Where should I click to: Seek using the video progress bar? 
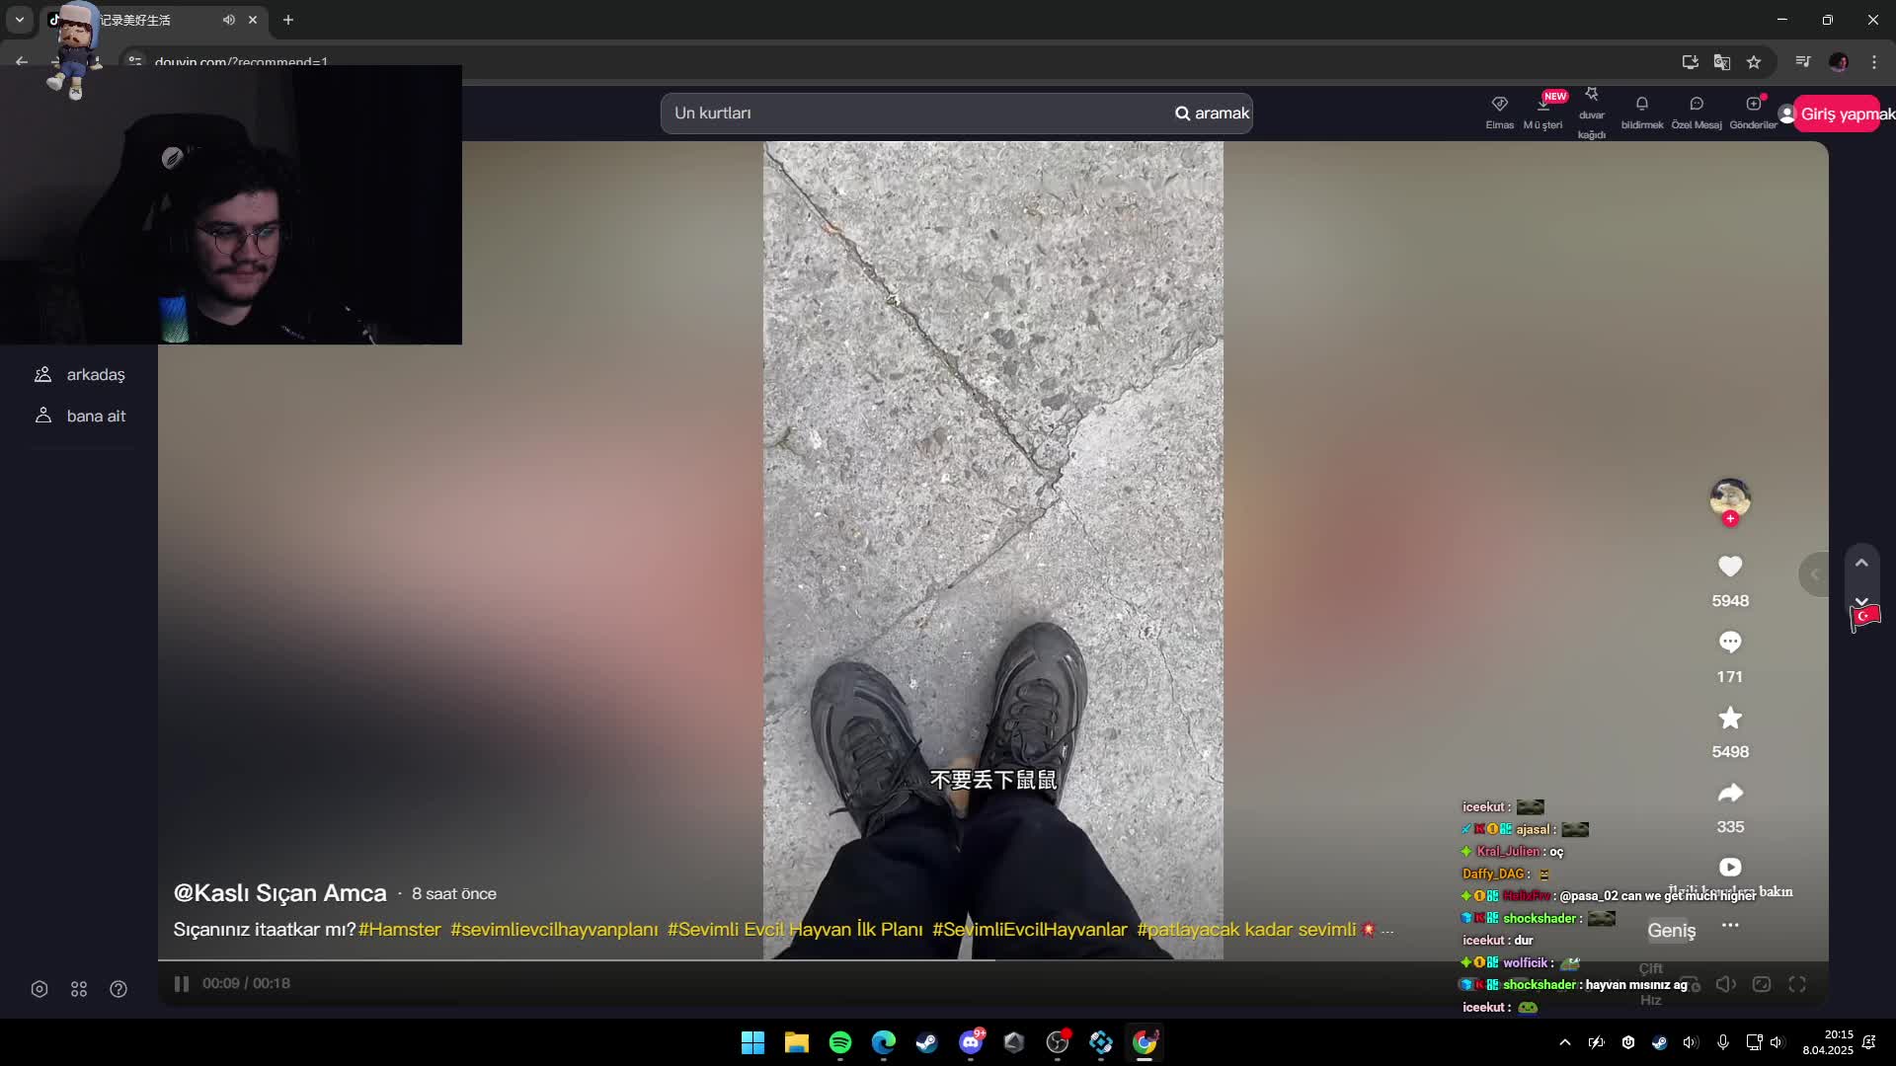[992, 959]
